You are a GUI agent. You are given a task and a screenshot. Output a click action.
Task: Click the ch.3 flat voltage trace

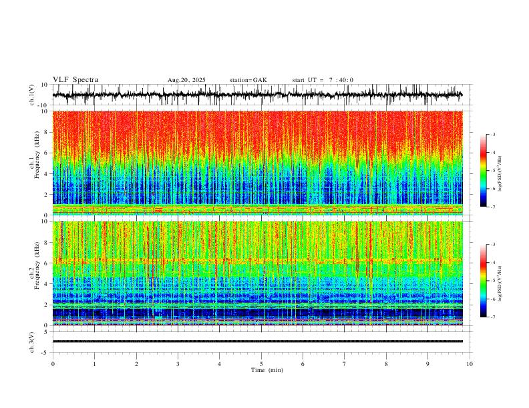click(x=257, y=341)
